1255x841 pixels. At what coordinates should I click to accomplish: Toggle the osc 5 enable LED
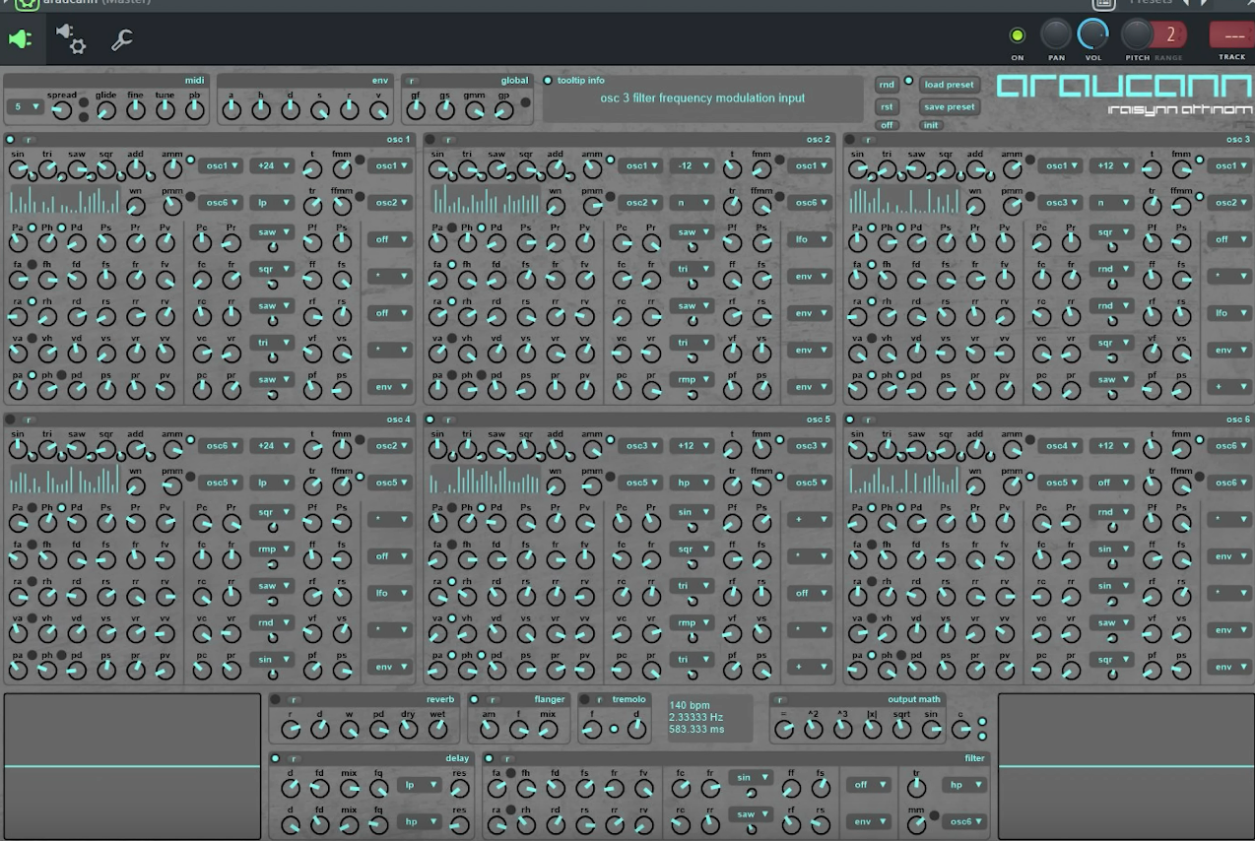click(x=431, y=420)
